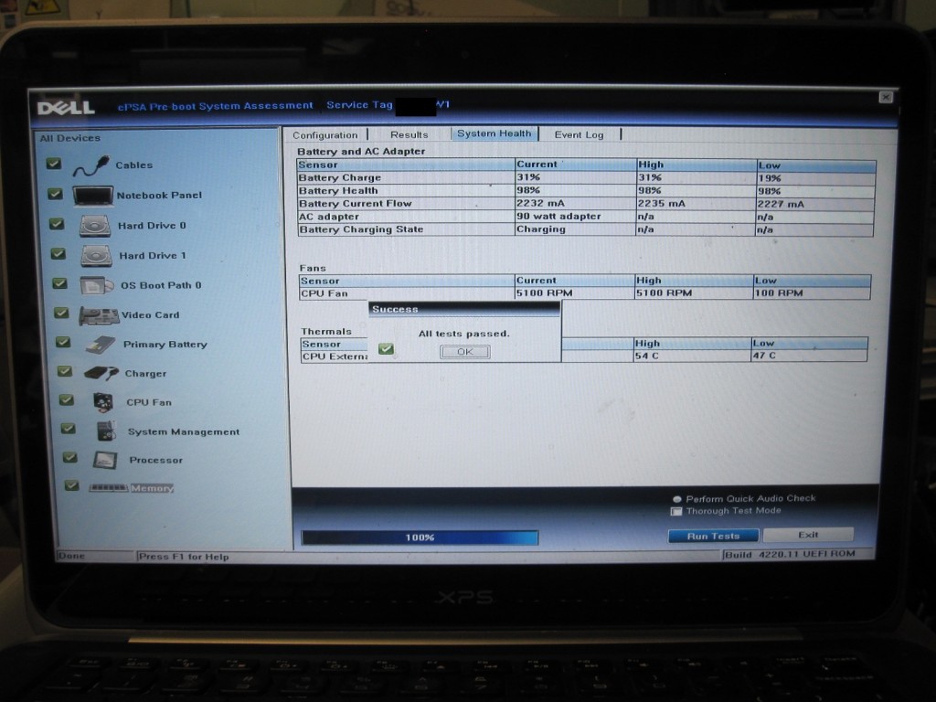Screen dimensions: 936x702
Task: Open the System Health tab
Action: pos(495,133)
